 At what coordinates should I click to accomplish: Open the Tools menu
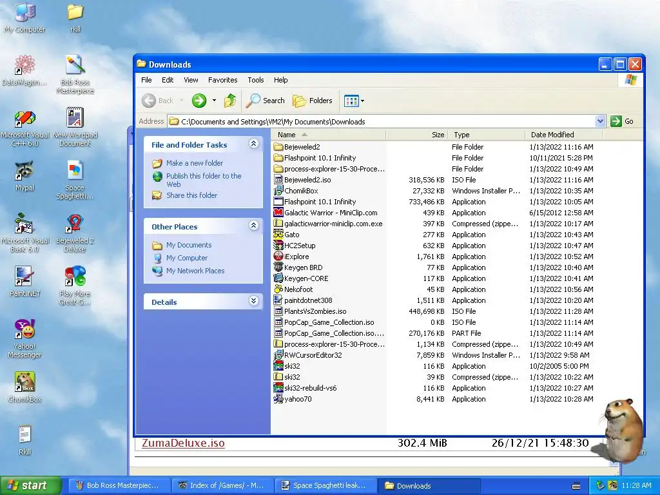(x=255, y=80)
